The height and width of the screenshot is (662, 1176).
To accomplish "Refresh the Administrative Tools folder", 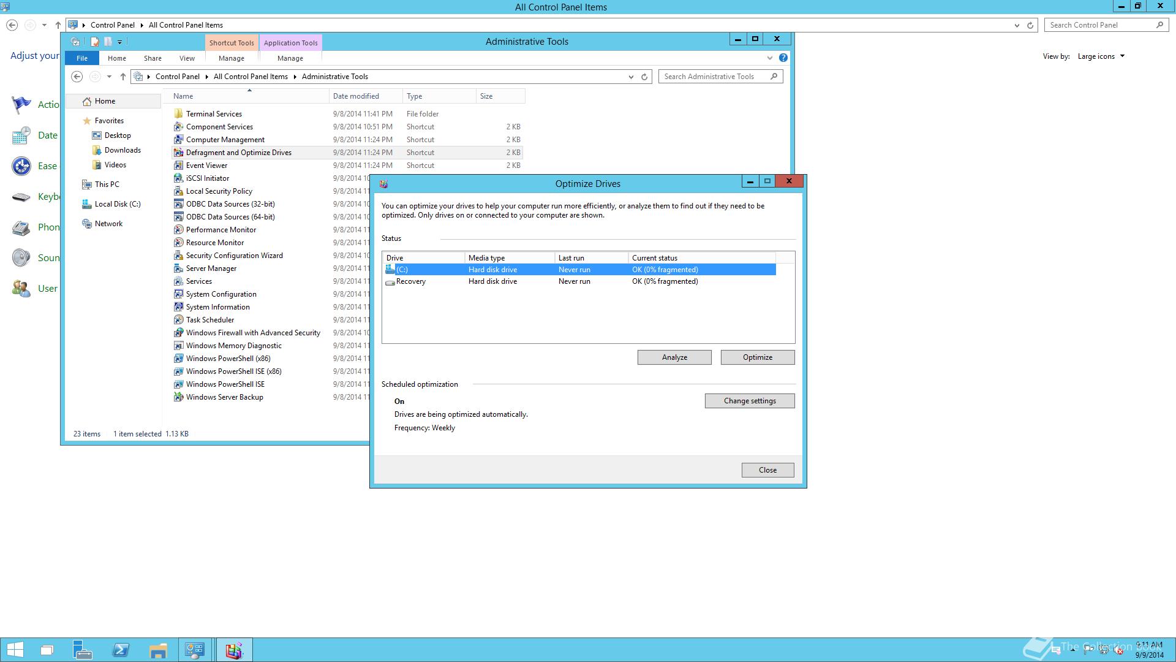I will click(644, 77).
